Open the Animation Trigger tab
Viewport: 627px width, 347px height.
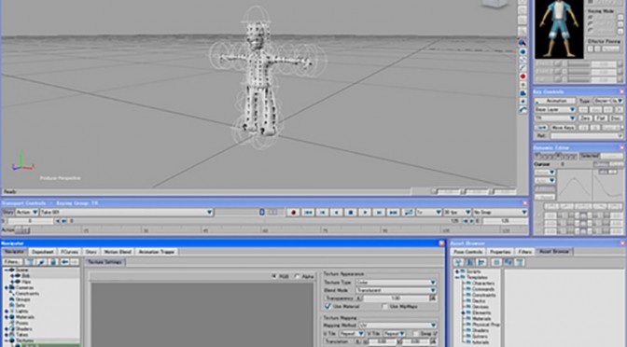pos(157,252)
